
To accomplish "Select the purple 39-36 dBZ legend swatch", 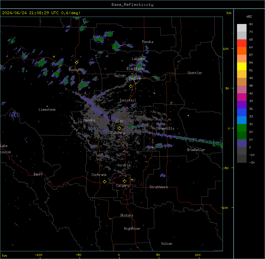I will 242,105.
